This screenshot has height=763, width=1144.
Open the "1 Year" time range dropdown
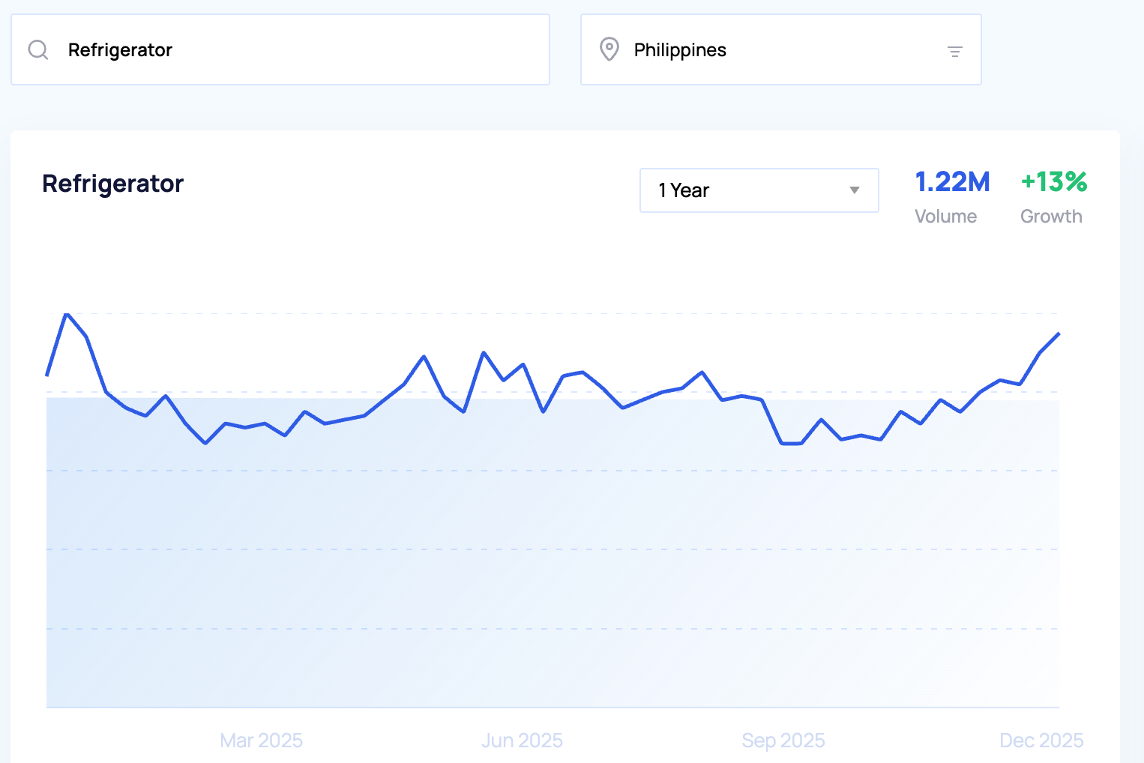[758, 190]
